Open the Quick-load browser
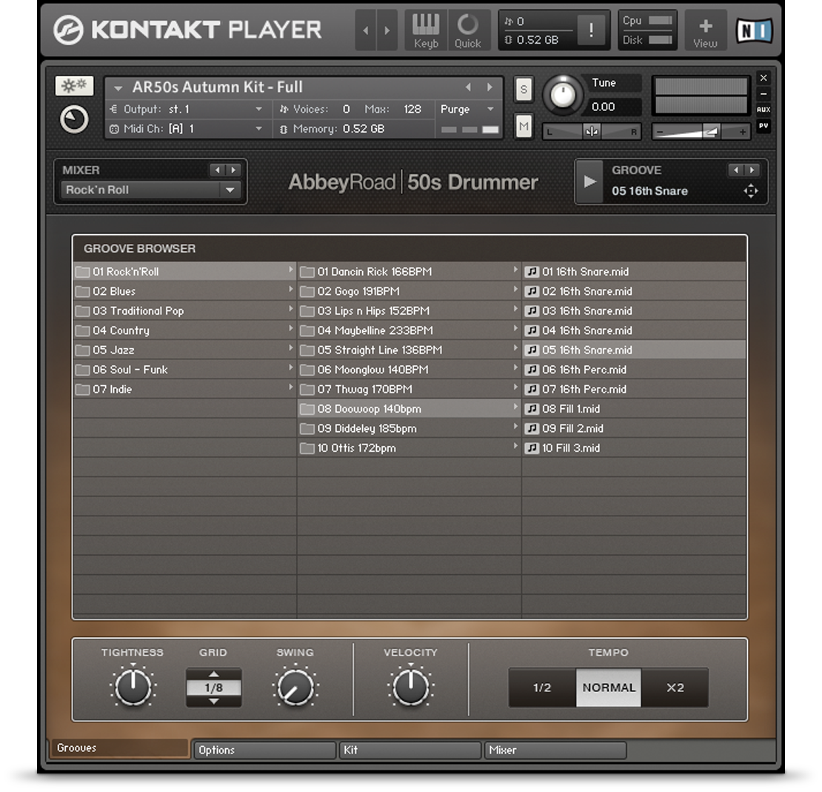 pyautogui.click(x=468, y=30)
